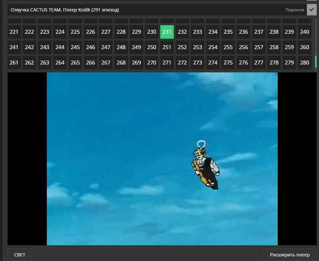Play episode 237

[x=259, y=32]
